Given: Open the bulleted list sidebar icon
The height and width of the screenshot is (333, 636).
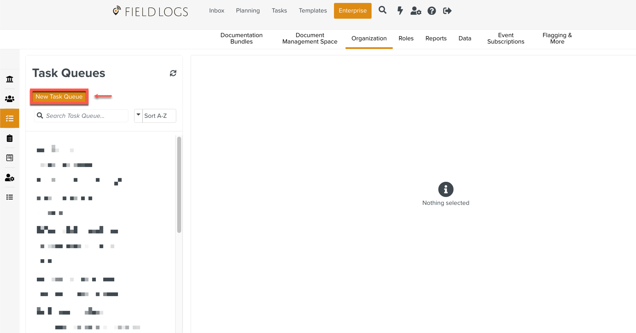Looking at the screenshot, I should pyautogui.click(x=10, y=197).
